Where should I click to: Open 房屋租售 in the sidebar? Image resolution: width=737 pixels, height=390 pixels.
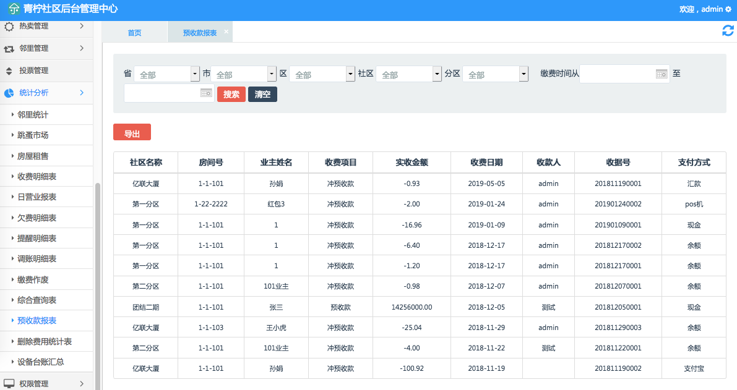pos(32,156)
